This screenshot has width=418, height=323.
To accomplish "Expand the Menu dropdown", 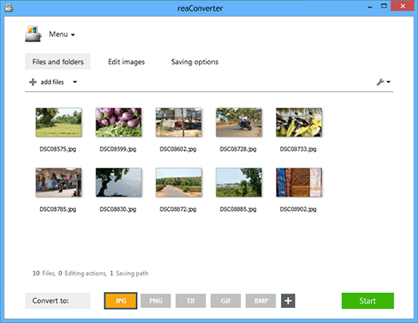I will click(x=62, y=34).
